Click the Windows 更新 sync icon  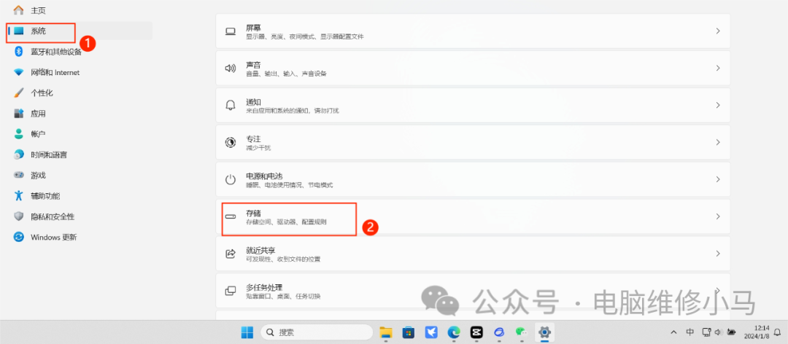[x=18, y=237]
